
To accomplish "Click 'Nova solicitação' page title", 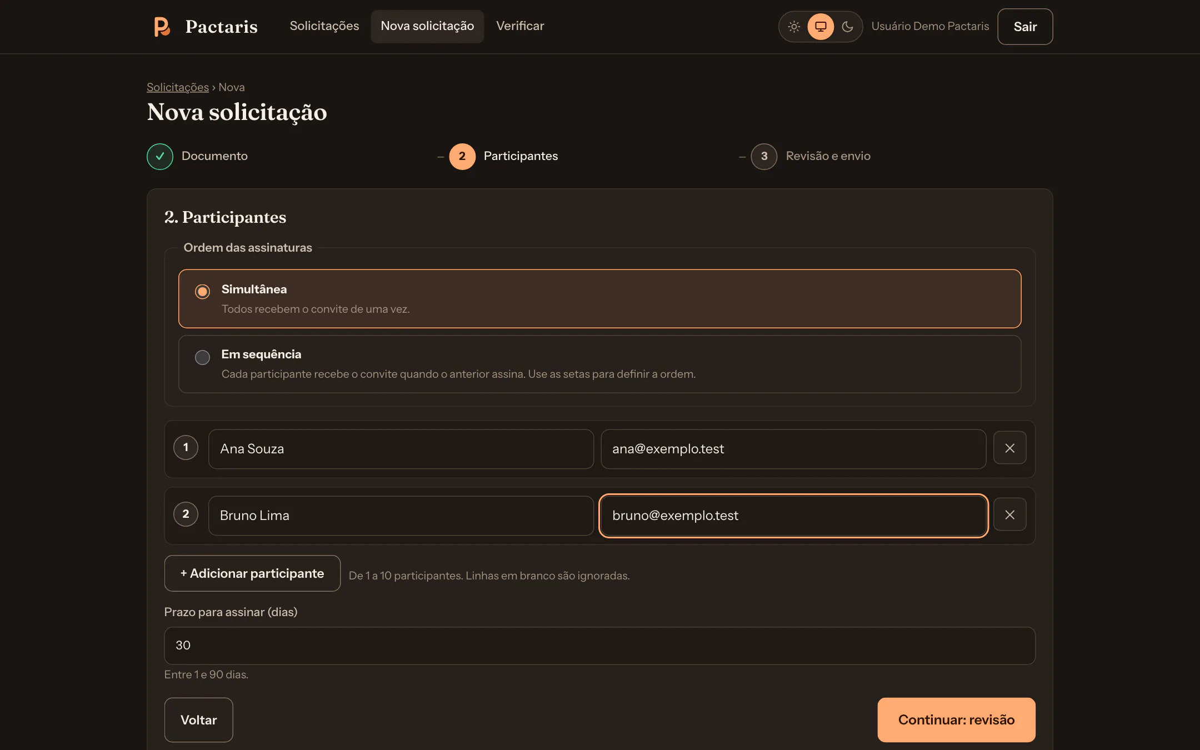I will 237,113.
